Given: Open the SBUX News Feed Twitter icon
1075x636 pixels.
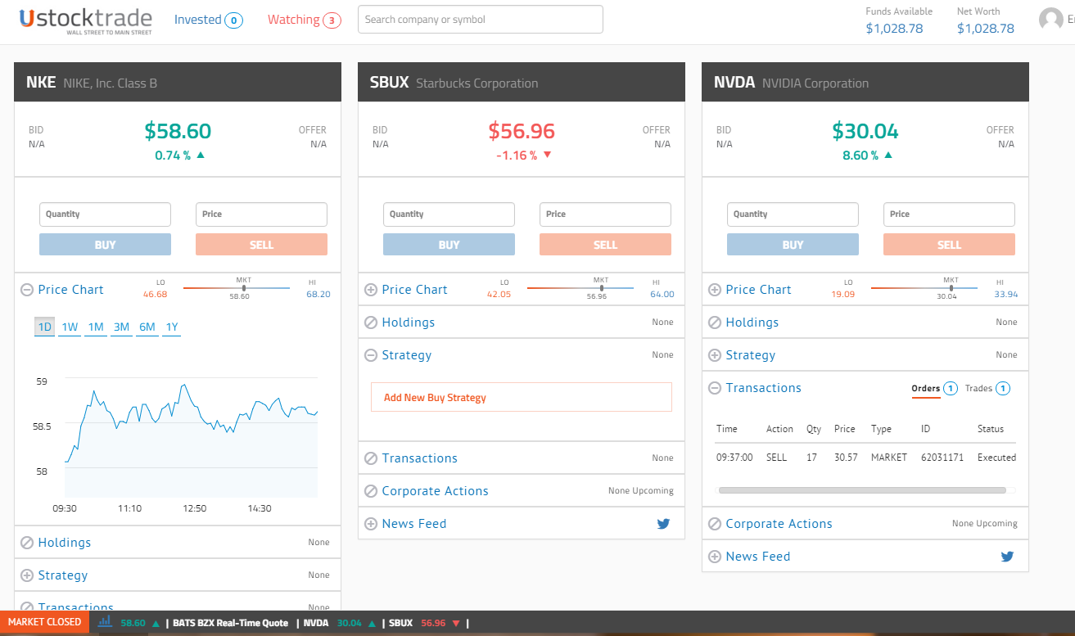Looking at the screenshot, I should 663,523.
